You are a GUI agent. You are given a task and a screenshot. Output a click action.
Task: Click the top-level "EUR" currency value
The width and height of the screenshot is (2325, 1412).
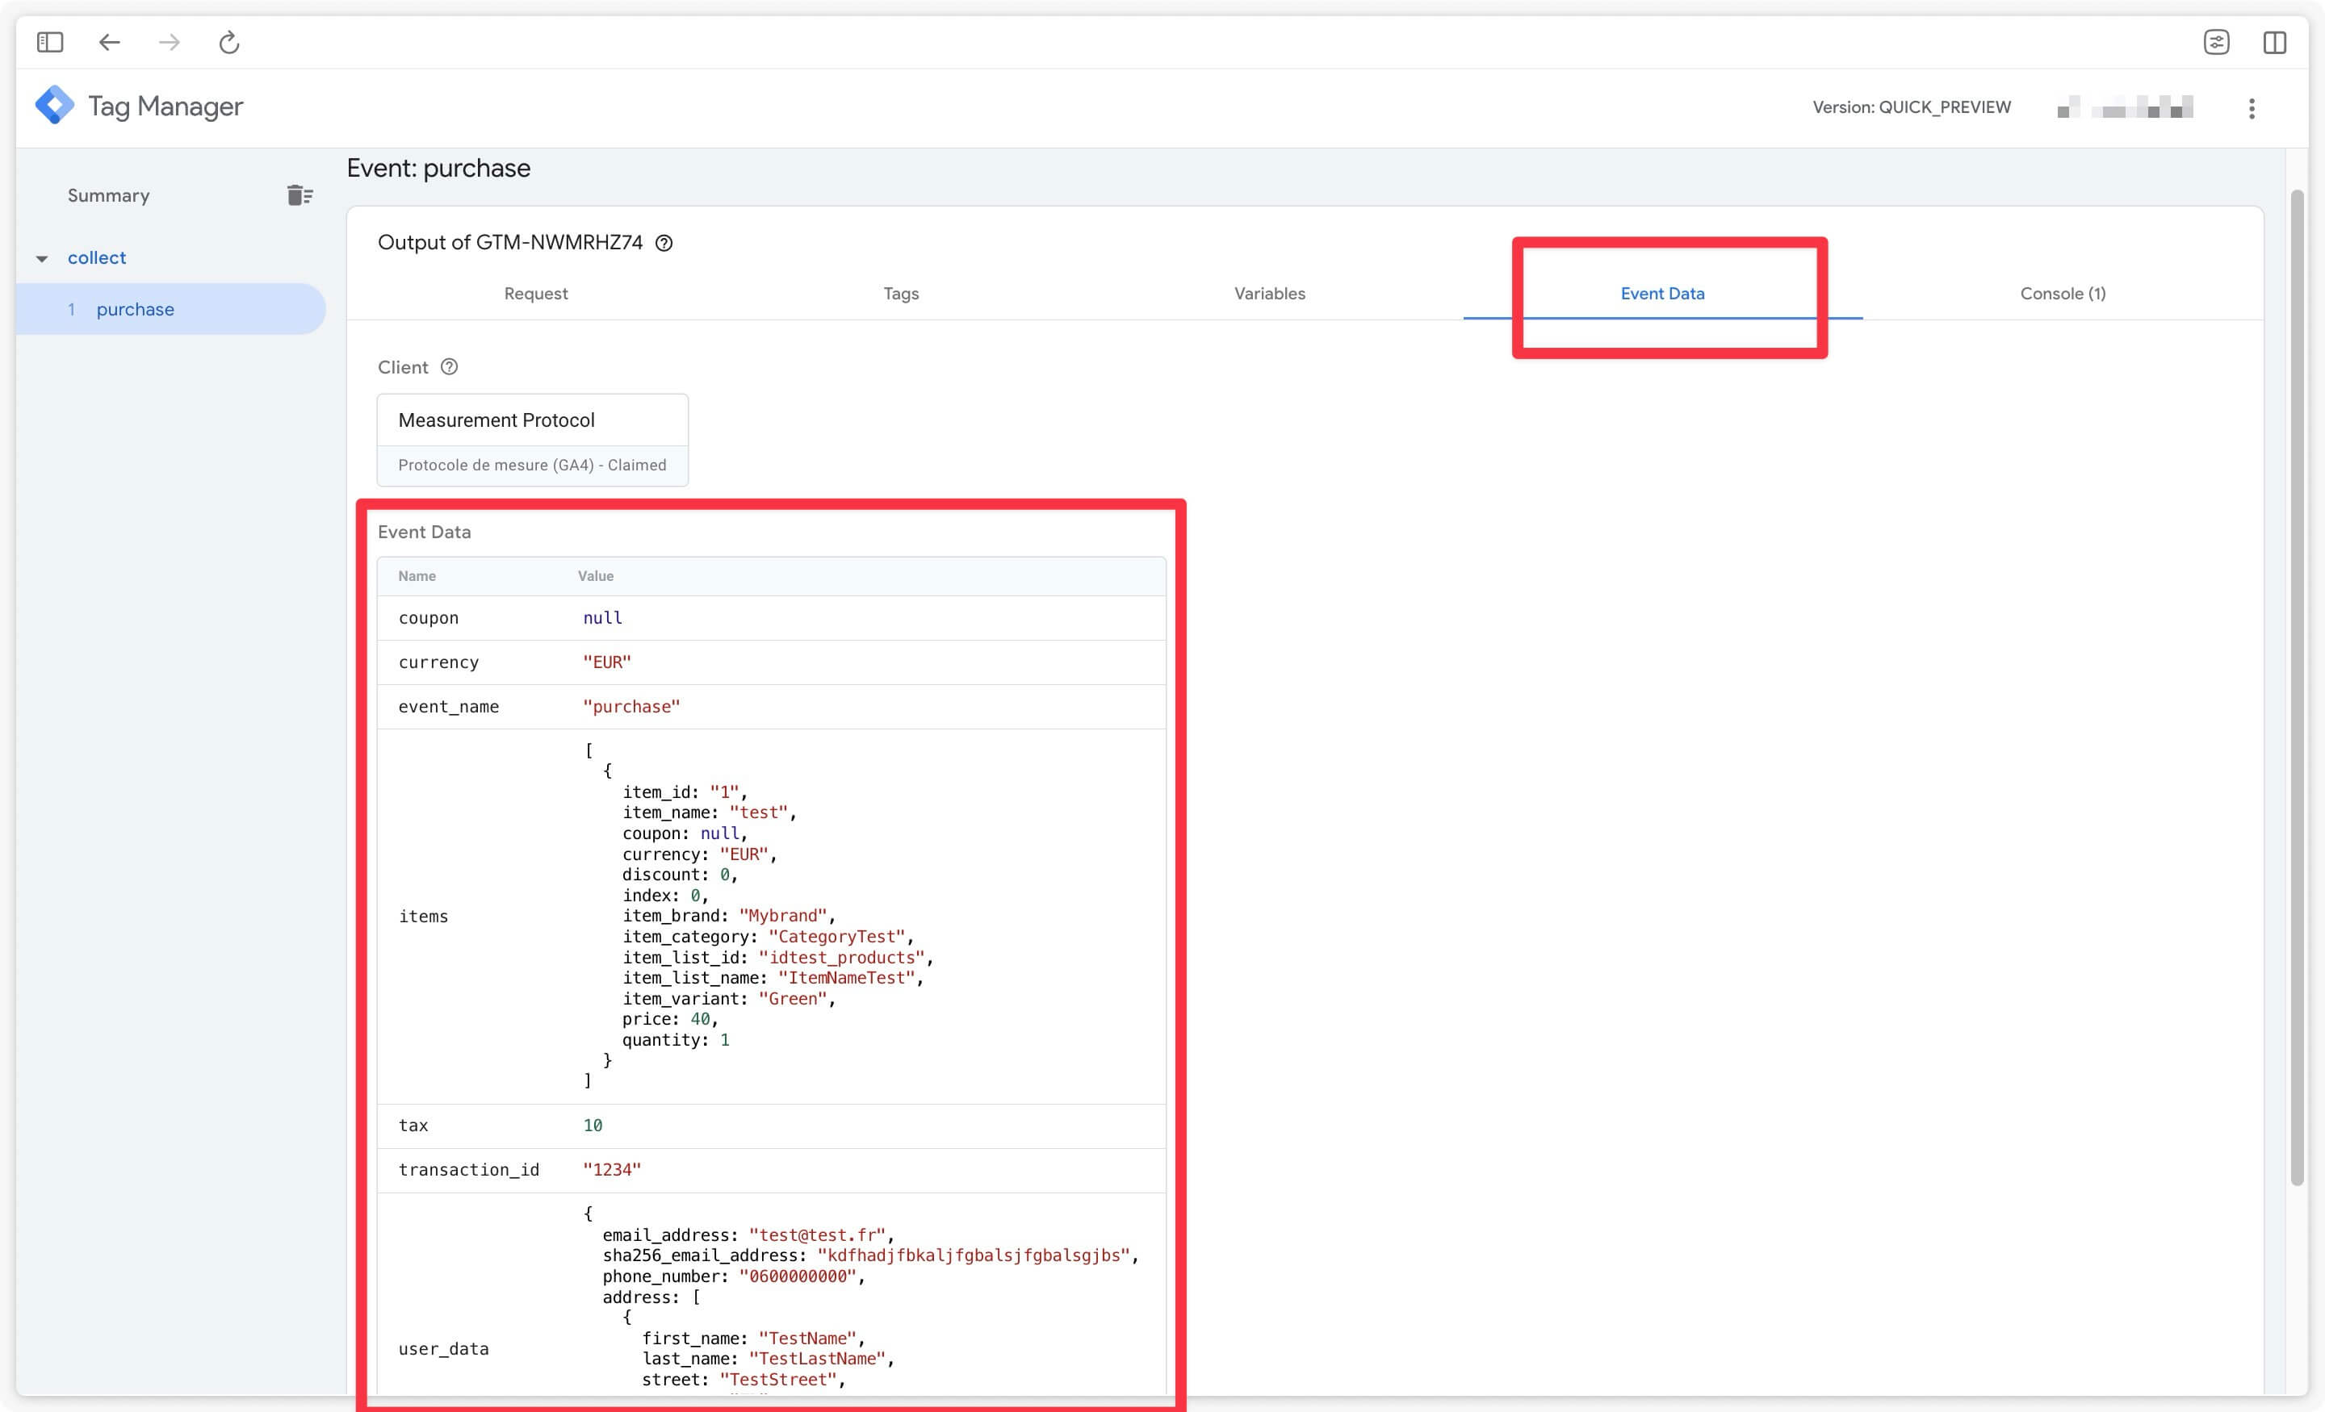[x=607, y=662]
